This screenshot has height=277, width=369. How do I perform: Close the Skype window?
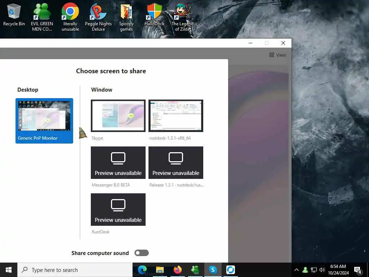click(x=283, y=43)
